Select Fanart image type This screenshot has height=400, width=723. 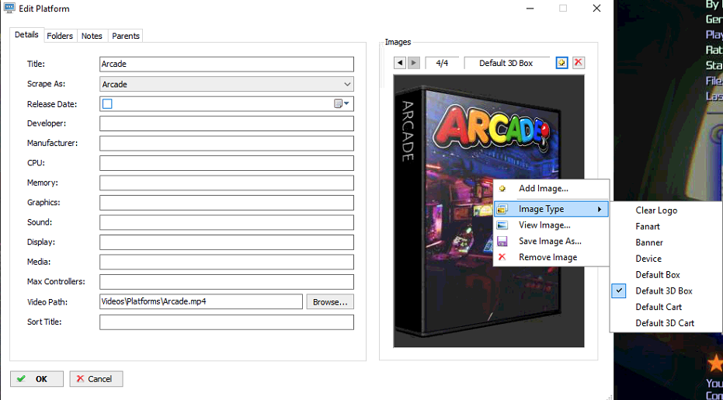[x=666, y=226]
